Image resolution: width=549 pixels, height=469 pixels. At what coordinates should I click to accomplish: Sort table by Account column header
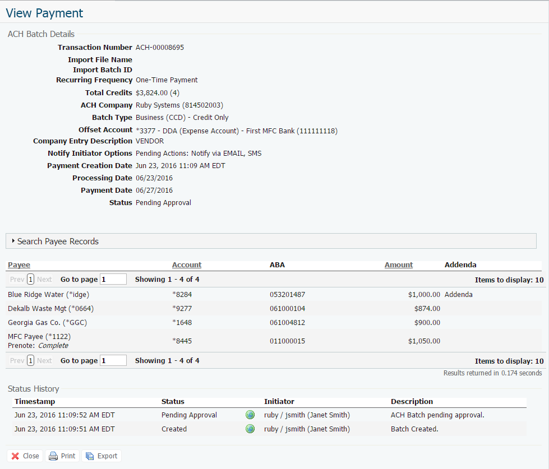pos(186,265)
